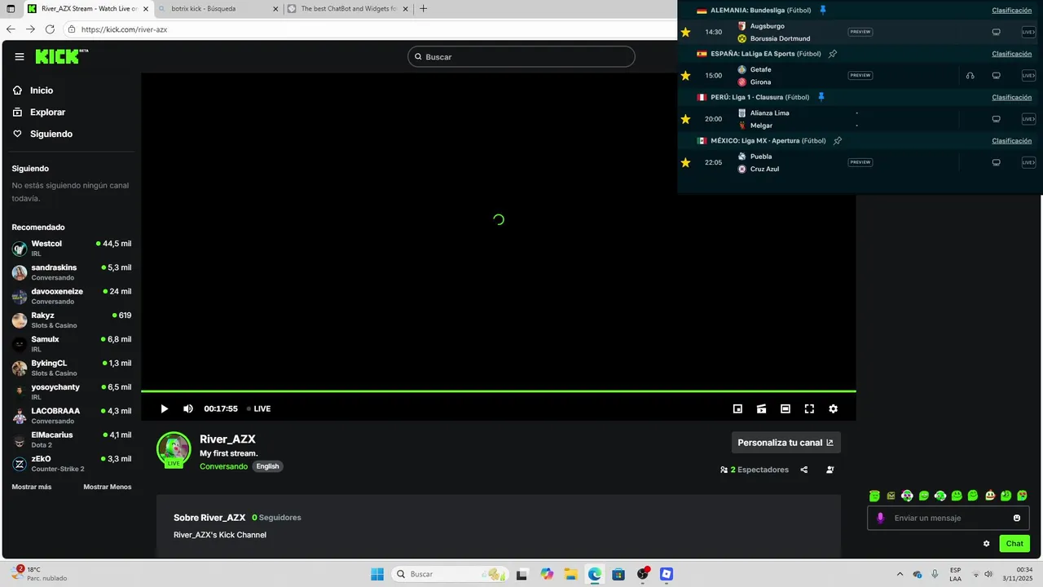This screenshot has width=1043, height=587.
Task: Click LIVE button for Getafe match
Action: (x=1028, y=75)
